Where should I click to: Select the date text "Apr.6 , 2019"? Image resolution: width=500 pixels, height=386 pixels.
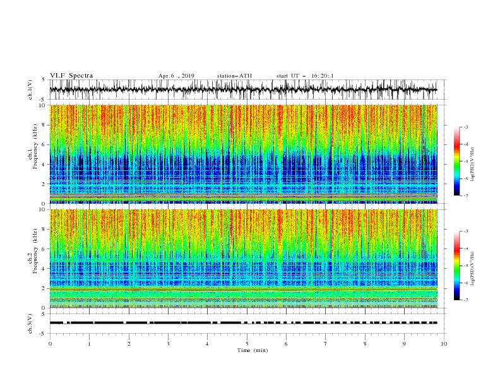click(176, 76)
